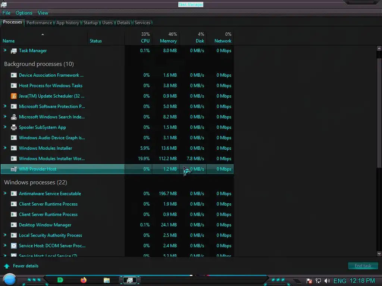
Task: Click the 196.7 MB memory value
Action: (167, 194)
